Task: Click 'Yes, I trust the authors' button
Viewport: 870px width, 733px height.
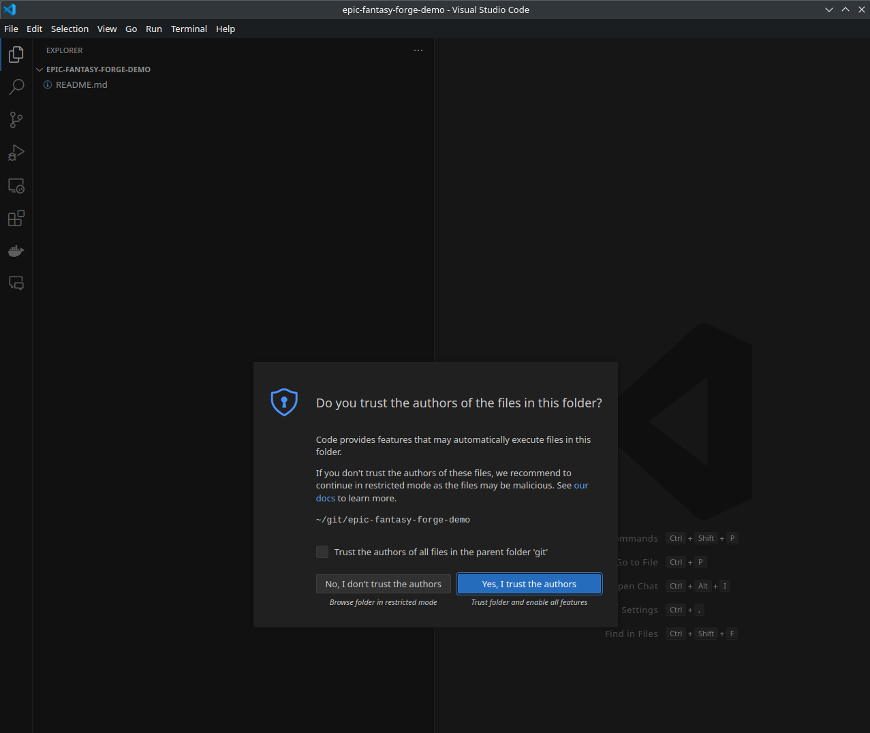Action: 529,584
